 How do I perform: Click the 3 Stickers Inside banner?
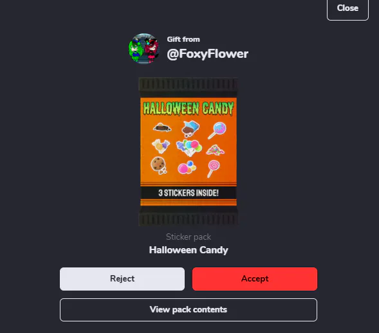(189, 193)
